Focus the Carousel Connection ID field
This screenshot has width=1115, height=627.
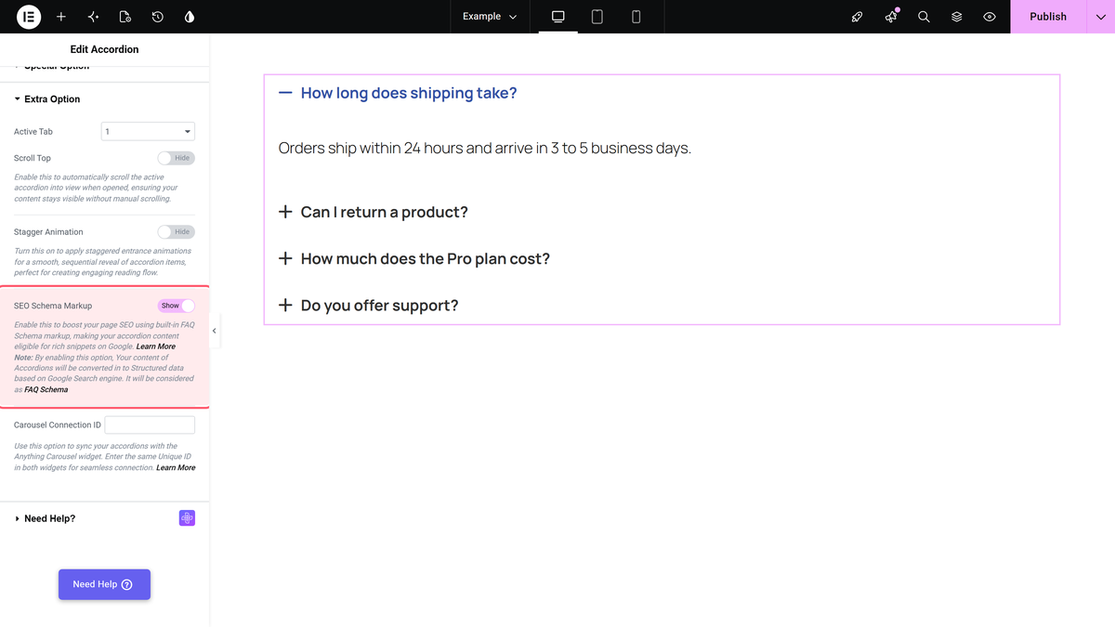pyautogui.click(x=150, y=425)
